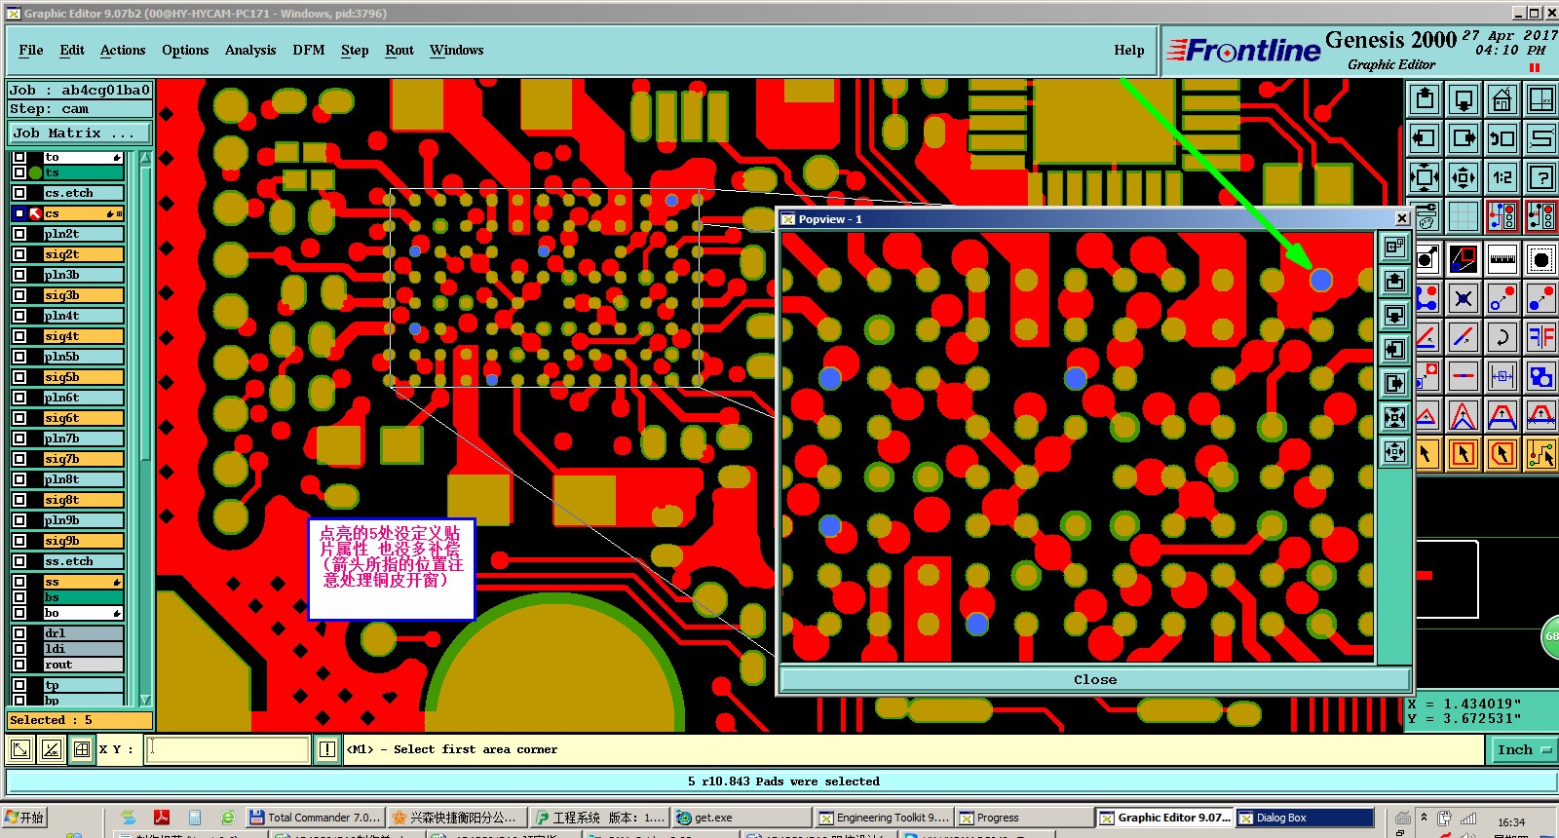Open the File menu

coord(31,50)
